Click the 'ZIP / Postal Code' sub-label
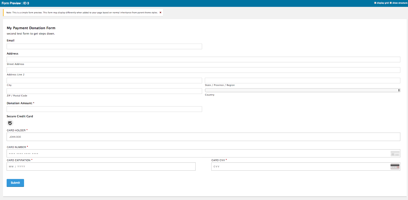Image resolution: width=408 pixels, height=200 pixels. pyautogui.click(x=17, y=96)
